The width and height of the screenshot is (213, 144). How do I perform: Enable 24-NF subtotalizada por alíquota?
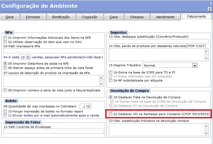(111, 80)
